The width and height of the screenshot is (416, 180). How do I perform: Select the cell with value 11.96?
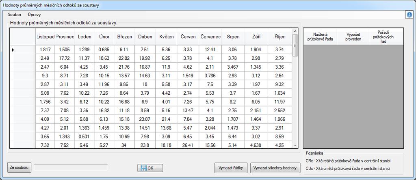pyautogui.click(x=104, y=85)
